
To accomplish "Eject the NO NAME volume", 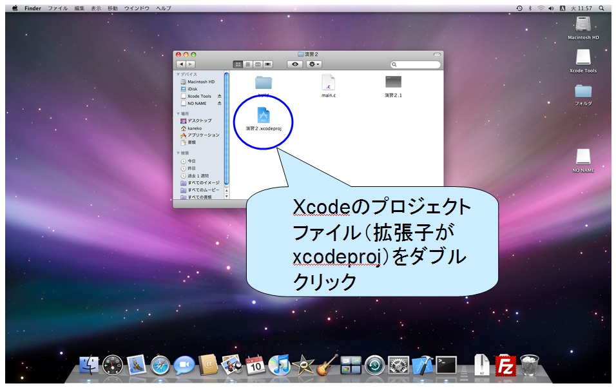I will pyautogui.click(x=219, y=103).
